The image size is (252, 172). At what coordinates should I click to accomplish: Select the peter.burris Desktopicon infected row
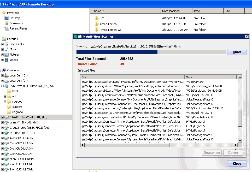(159, 108)
